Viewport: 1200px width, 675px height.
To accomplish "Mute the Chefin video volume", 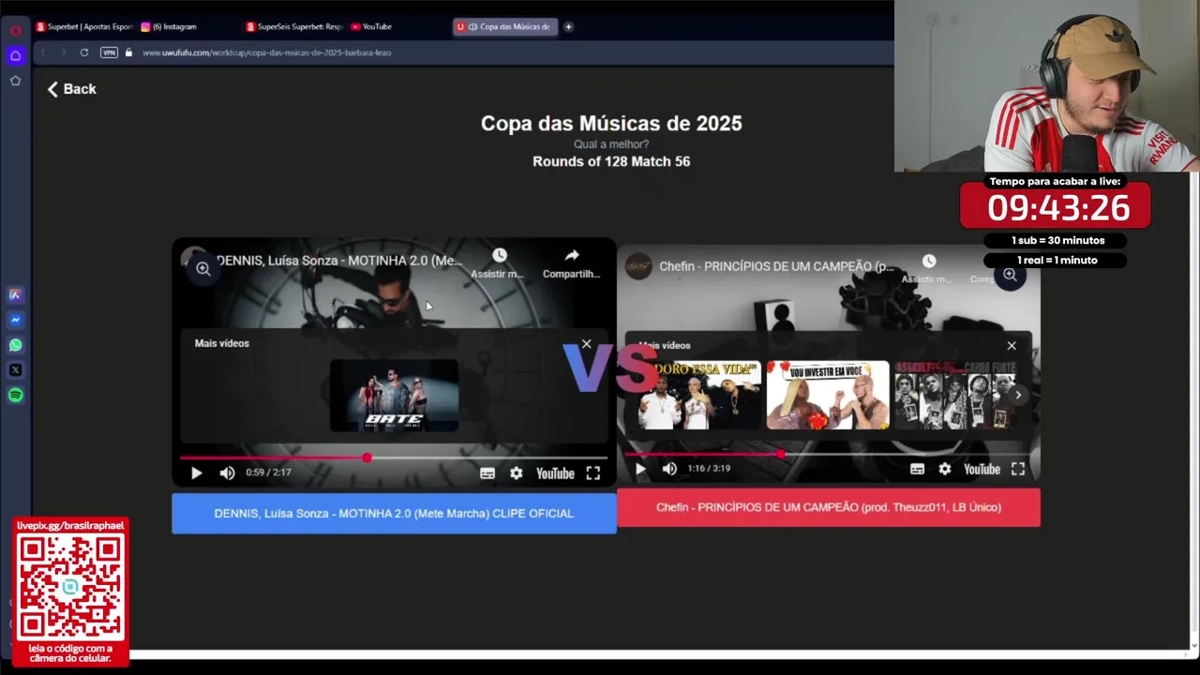I will (669, 469).
